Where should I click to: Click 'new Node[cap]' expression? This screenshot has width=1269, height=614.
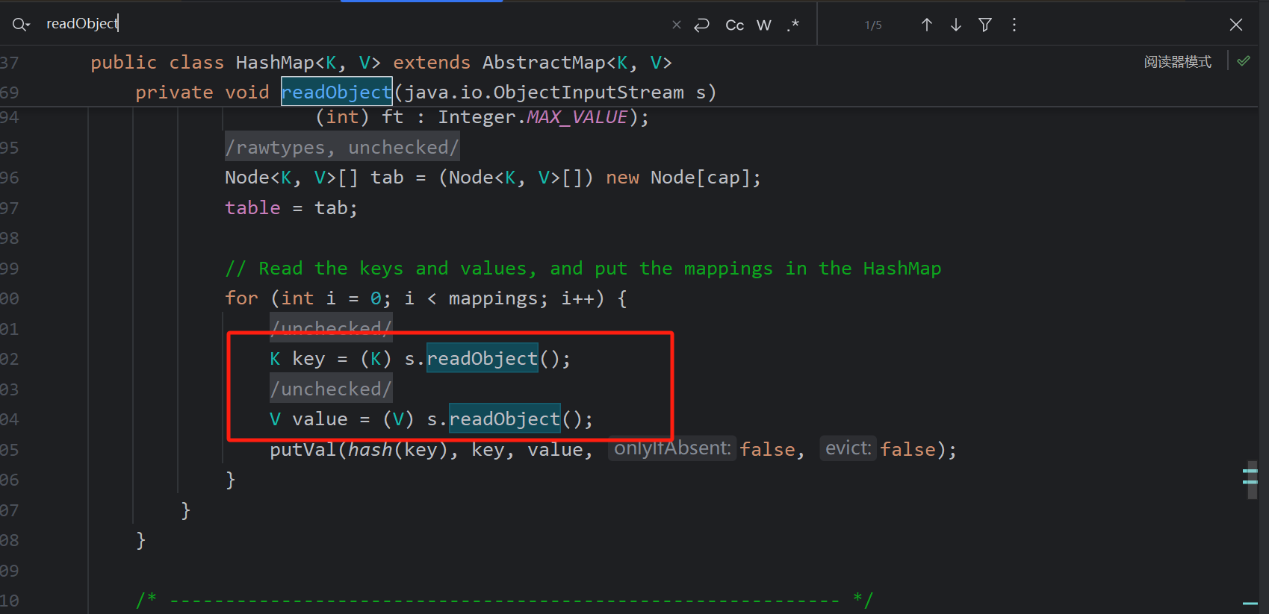[677, 178]
